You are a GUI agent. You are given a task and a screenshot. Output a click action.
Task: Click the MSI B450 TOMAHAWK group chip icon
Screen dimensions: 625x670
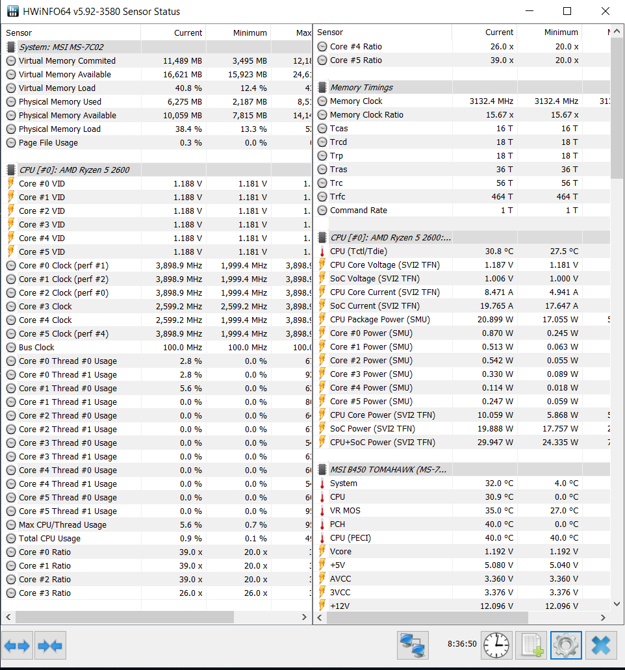322,470
